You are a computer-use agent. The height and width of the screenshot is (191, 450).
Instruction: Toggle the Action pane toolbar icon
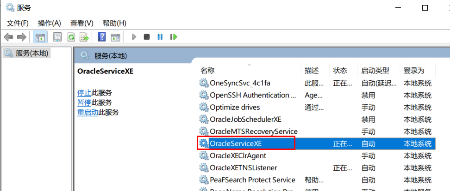(115, 37)
